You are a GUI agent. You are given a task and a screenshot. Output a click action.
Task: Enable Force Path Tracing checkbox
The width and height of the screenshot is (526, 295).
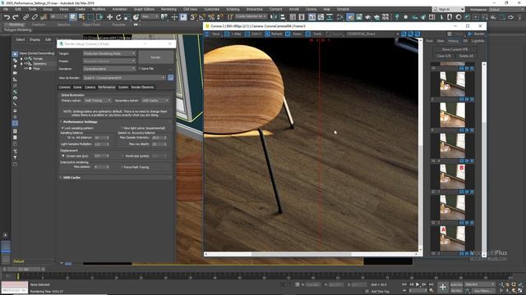(x=122, y=167)
